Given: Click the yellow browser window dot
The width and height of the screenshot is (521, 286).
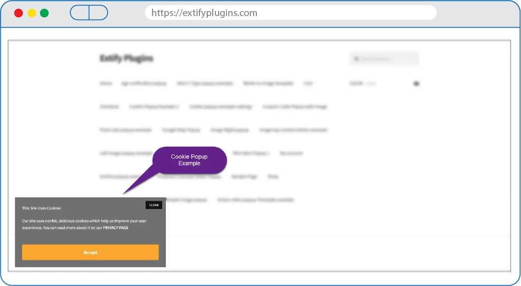Looking at the screenshot, I should click(x=31, y=13).
